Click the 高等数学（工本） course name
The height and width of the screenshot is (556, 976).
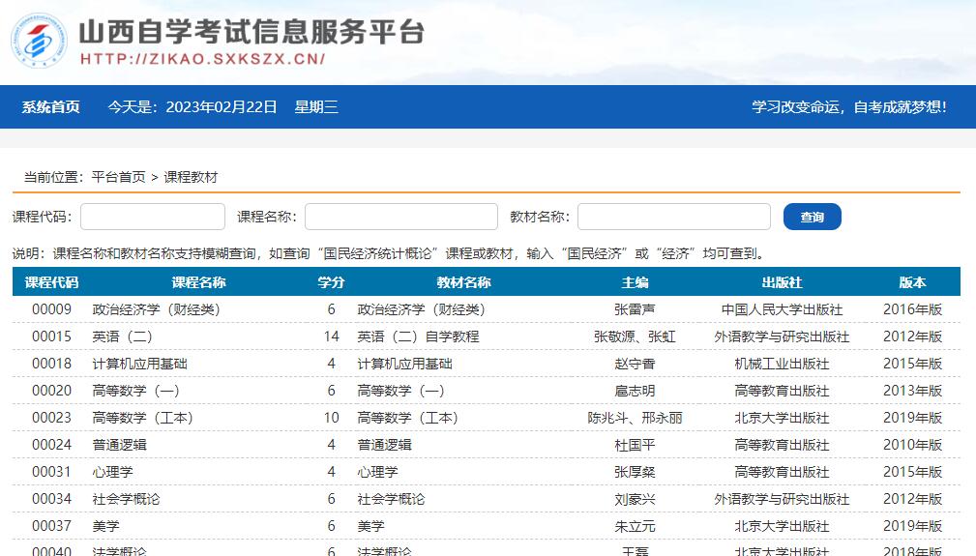pos(142,418)
